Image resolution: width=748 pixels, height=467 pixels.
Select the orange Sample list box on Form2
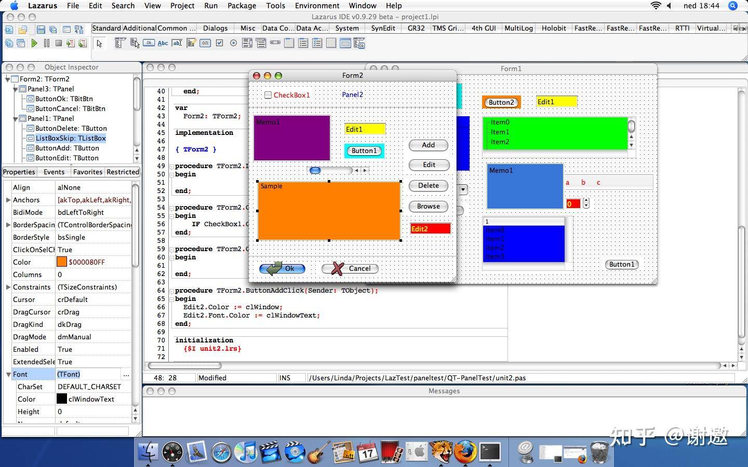[329, 211]
